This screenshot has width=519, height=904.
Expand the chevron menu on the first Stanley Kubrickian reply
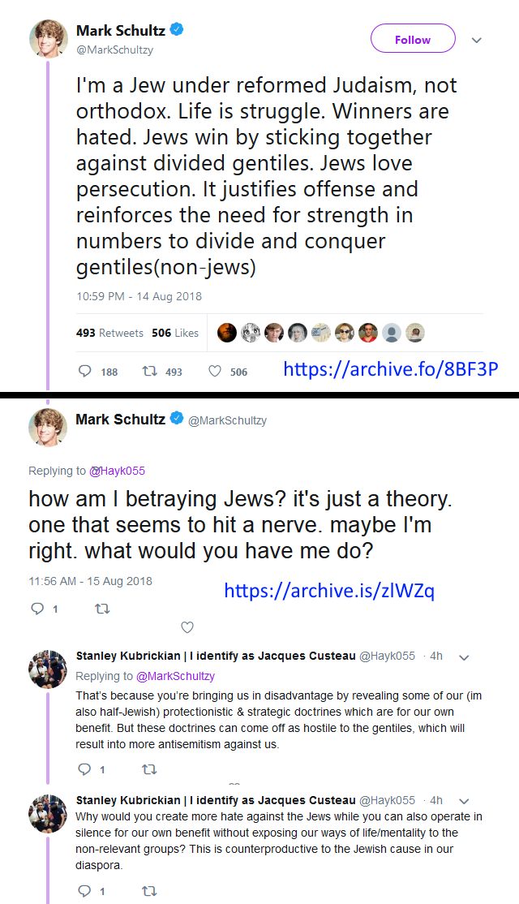point(465,656)
